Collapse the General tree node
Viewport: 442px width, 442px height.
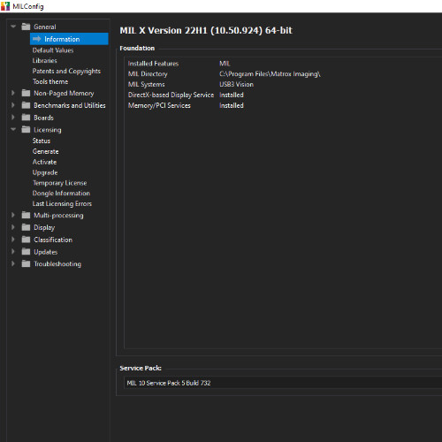[13, 27]
